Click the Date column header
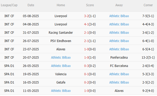 [31, 5]
